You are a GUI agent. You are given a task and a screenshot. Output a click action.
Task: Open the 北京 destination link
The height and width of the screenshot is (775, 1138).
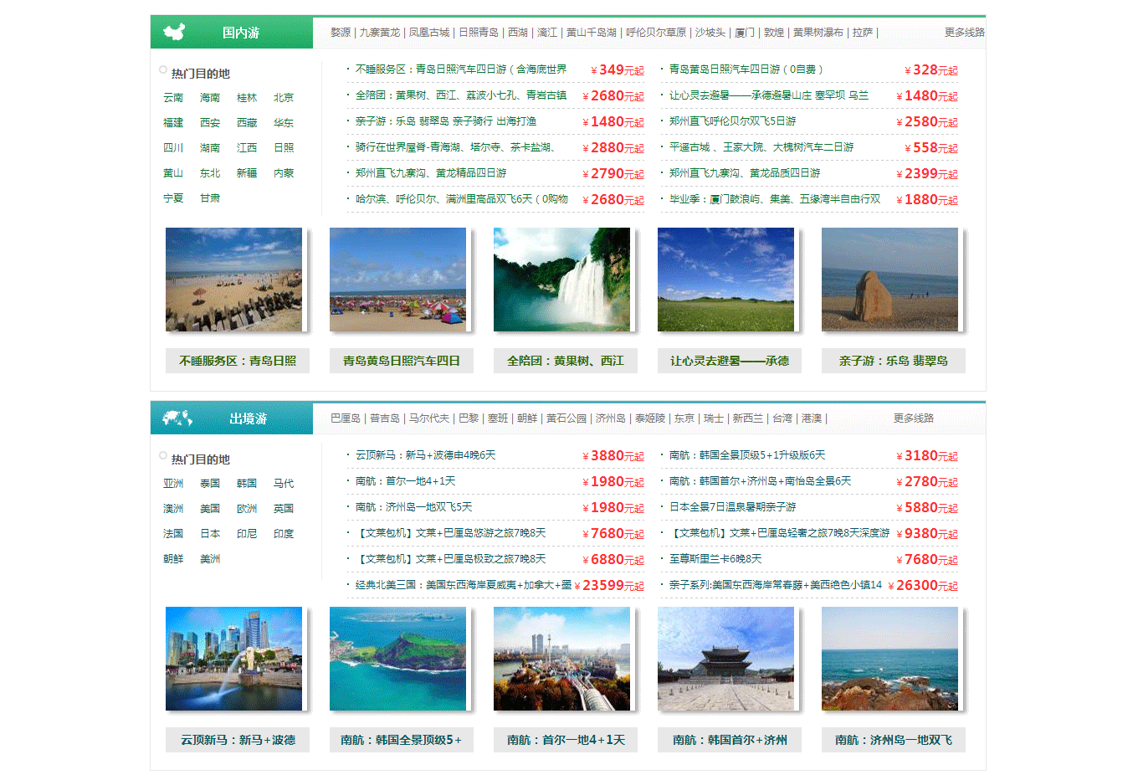point(284,97)
